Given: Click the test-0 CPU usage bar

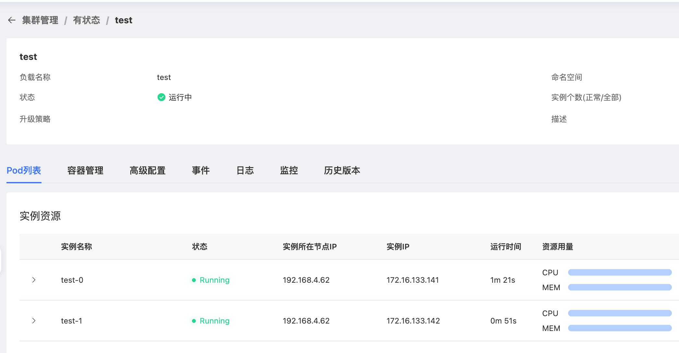Looking at the screenshot, I should (x=619, y=272).
